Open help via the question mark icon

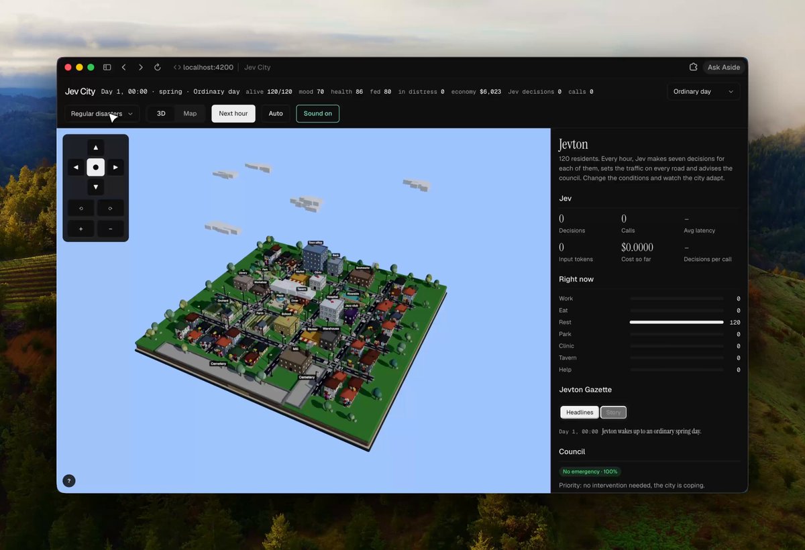(68, 480)
